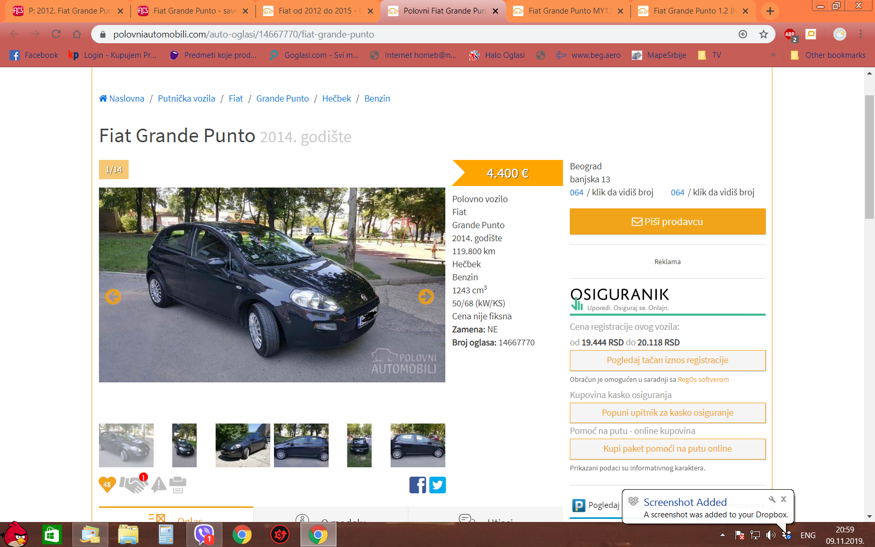The height and width of the screenshot is (547, 875).
Task: Open File Explorer folder in the taskbar
Action: coord(128,535)
